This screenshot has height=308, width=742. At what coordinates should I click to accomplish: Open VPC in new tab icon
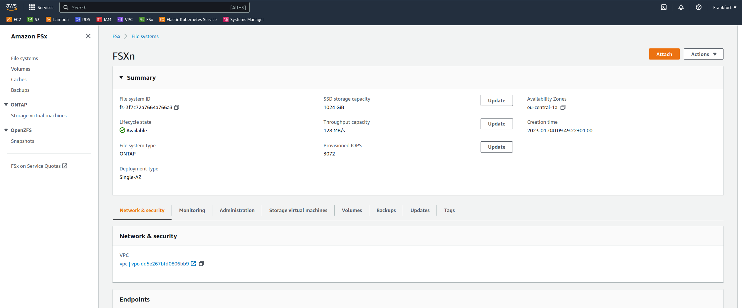[x=193, y=264]
